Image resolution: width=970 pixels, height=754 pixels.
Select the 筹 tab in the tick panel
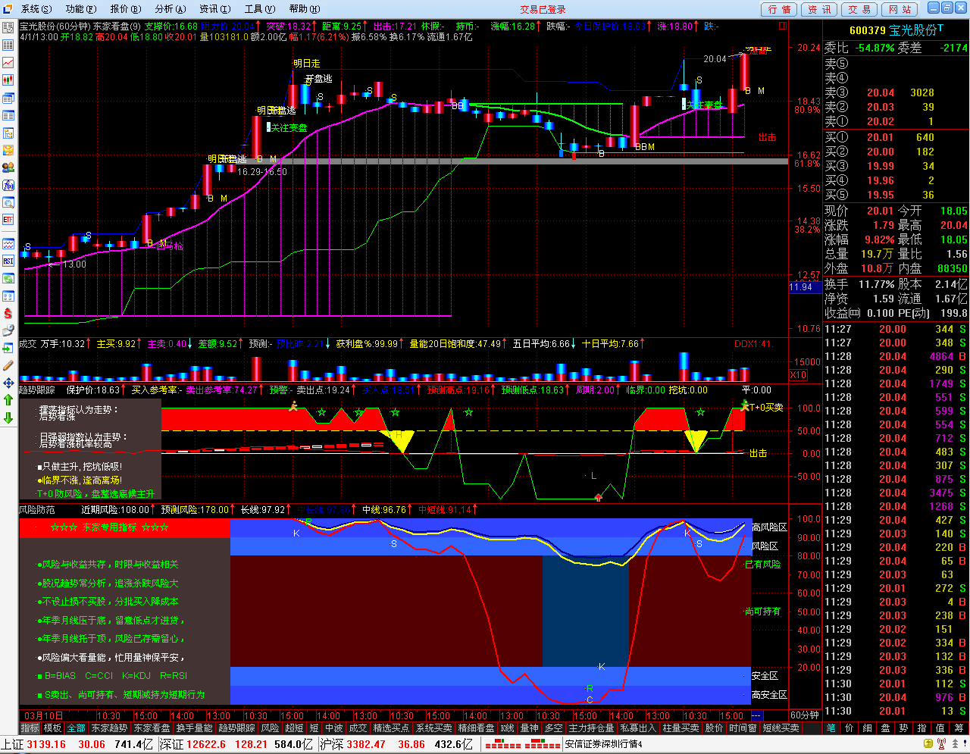[958, 728]
